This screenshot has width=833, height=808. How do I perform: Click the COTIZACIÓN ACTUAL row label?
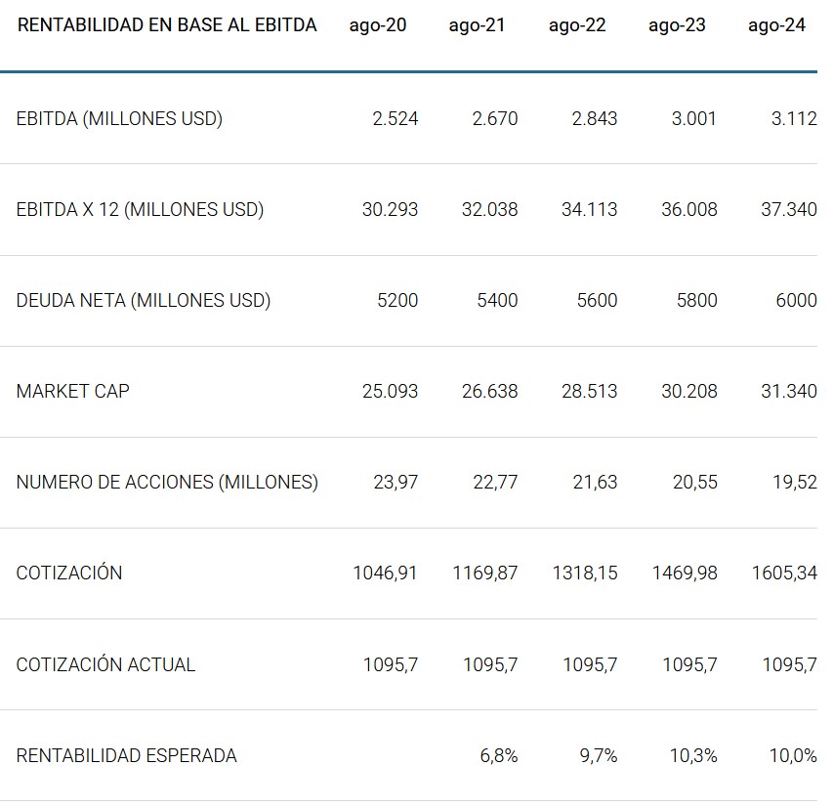[x=105, y=664]
